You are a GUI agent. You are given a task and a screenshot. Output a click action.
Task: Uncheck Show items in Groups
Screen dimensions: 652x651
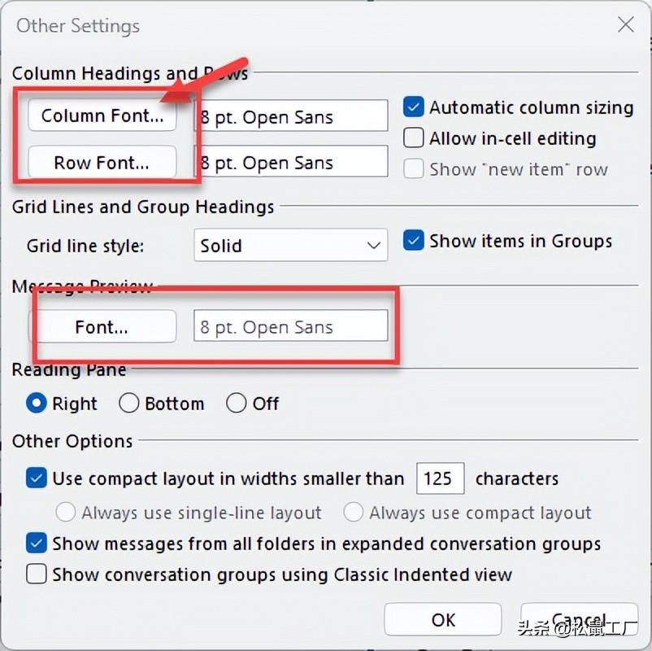(x=414, y=241)
